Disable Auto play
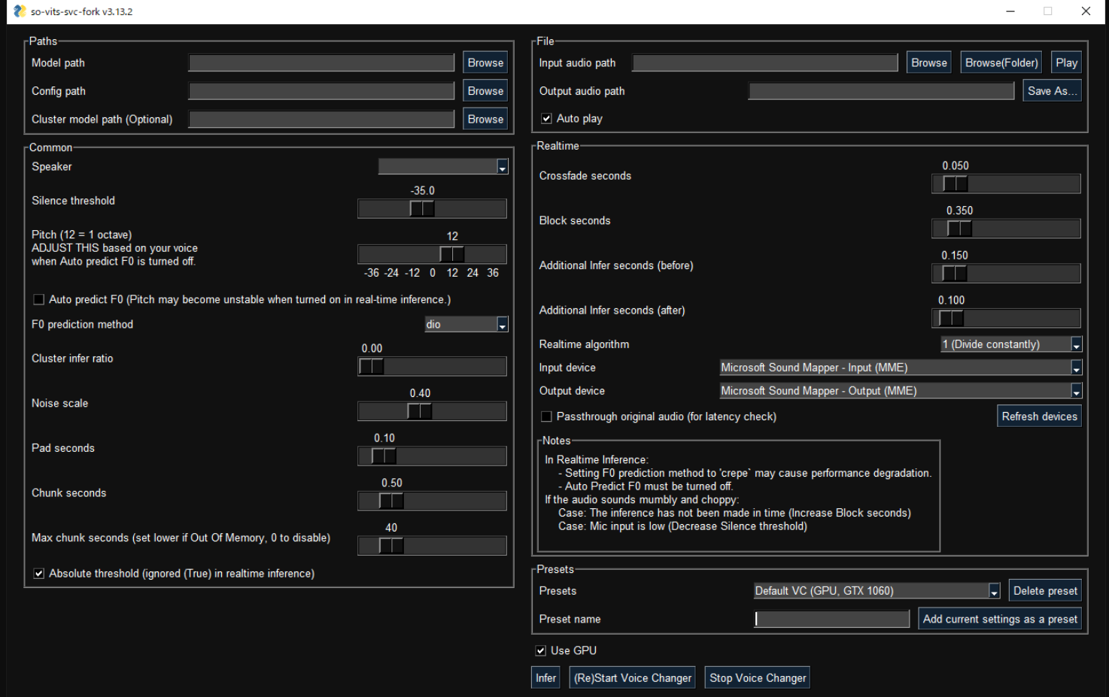 [546, 118]
